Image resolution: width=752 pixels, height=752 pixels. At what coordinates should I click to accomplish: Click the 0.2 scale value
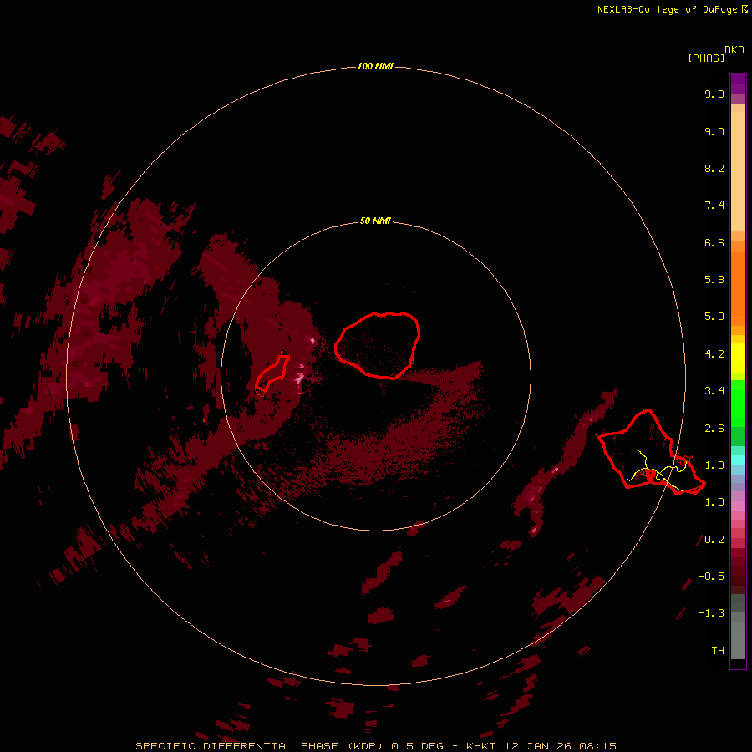(x=714, y=540)
